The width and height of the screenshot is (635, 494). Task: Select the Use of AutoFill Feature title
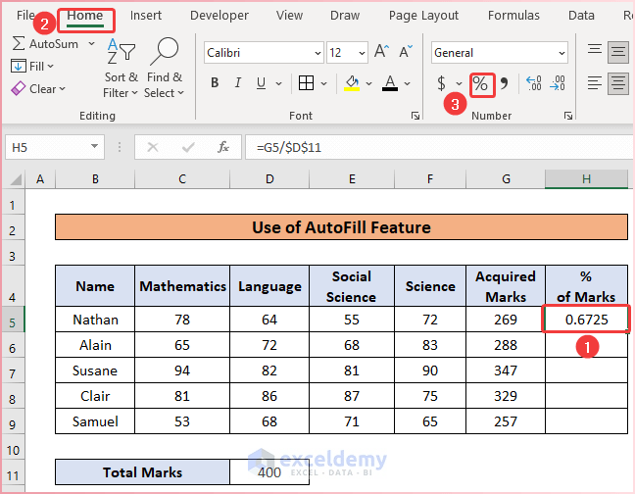click(x=341, y=227)
